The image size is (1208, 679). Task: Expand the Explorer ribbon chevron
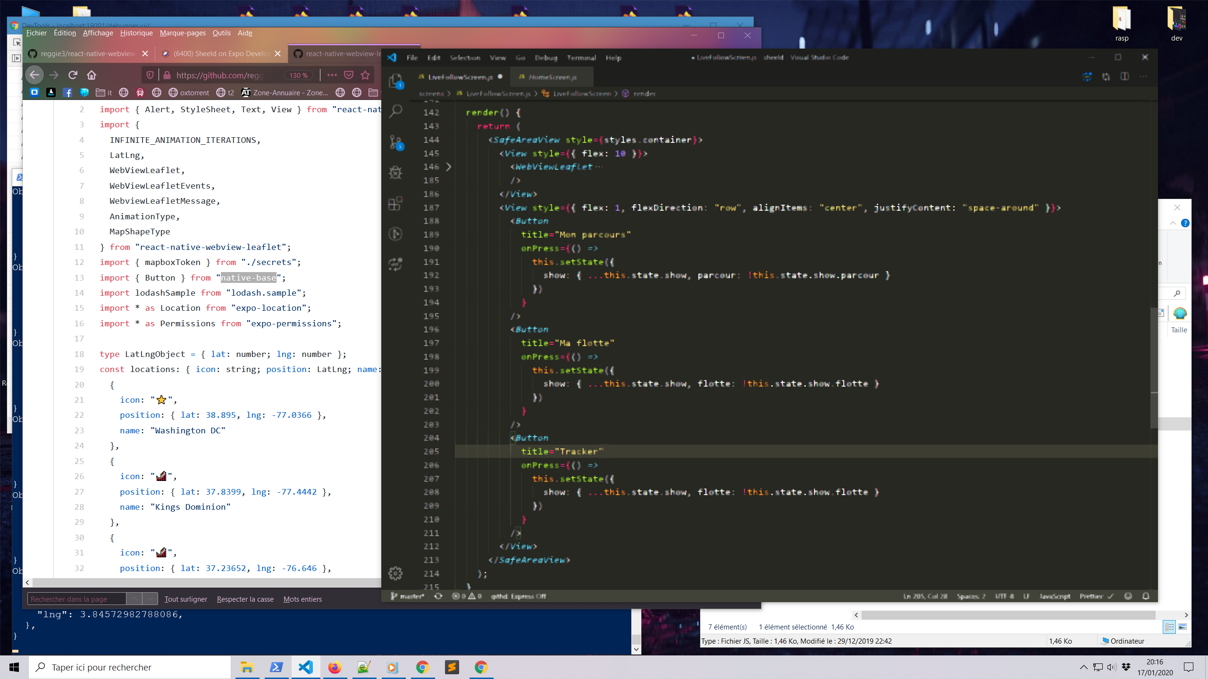1173,223
